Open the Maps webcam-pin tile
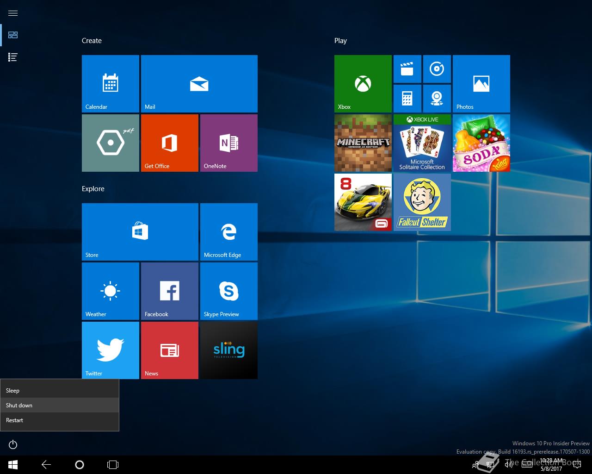592x474 pixels. tap(437, 99)
